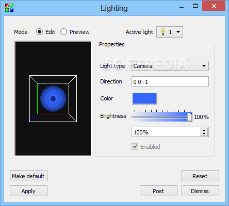This screenshot has width=229, height=206.
Task: Click the Make default button
Action: tap(28, 176)
